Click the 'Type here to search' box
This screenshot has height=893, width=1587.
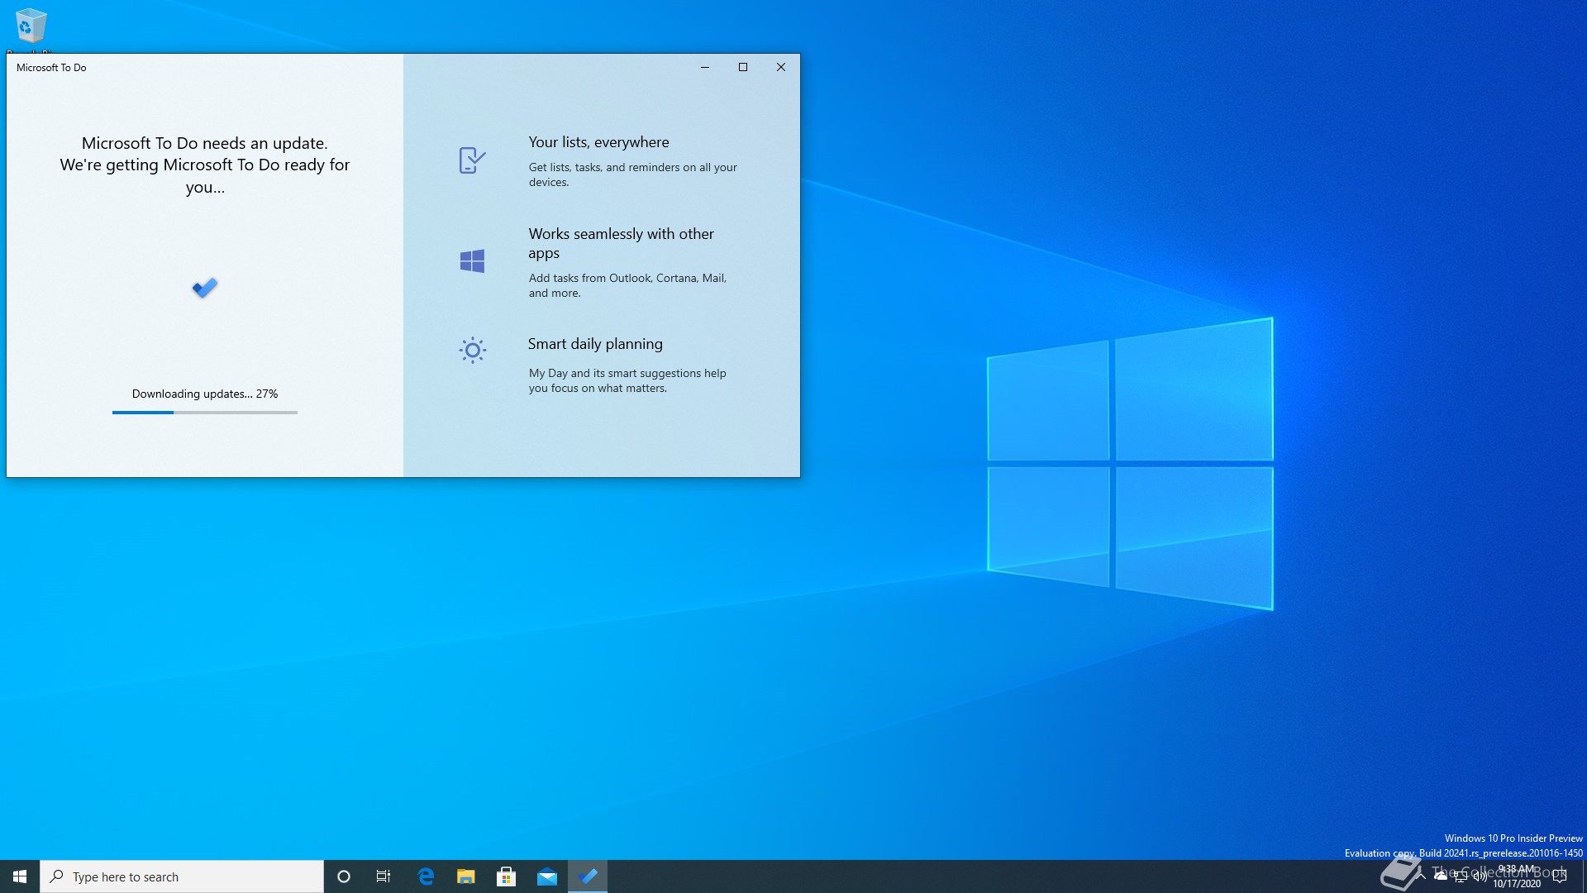tap(182, 876)
